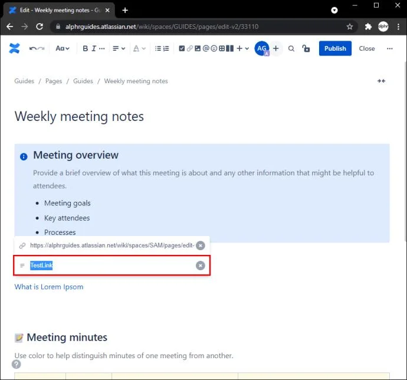
Task: Open the What is Lorem Ipsum link
Action: click(49, 287)
